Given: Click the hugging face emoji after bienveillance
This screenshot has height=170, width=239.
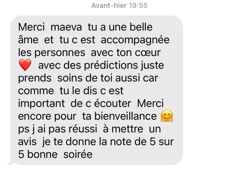Looking at the screenshot, I should (x=167, y=116).
